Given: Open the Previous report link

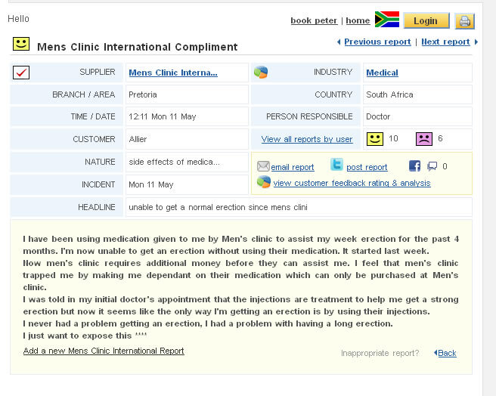Looking at the screenshot, I should (x=377, y=42).
